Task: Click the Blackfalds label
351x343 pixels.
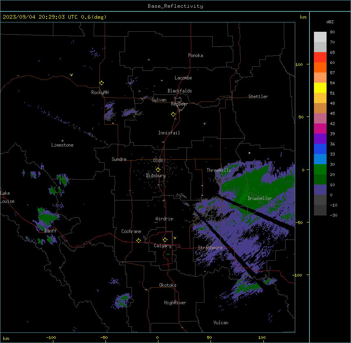Action: (x=180, y=91)
